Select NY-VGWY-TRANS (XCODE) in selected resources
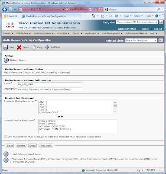 55,129
